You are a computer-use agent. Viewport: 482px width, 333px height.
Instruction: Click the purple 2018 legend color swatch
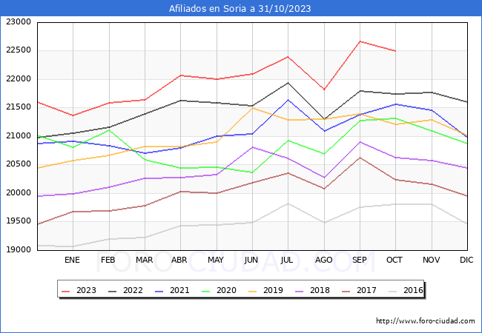click(x=299, y=291)
